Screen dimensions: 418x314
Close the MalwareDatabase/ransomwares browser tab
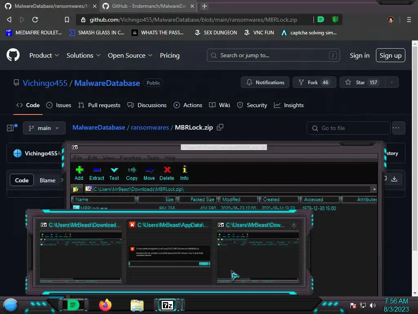click(95, 6)
